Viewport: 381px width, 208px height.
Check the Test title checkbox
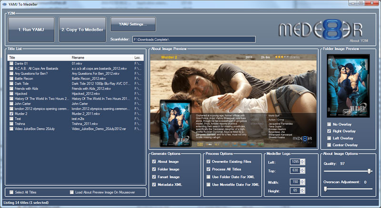tap(11, 119)
